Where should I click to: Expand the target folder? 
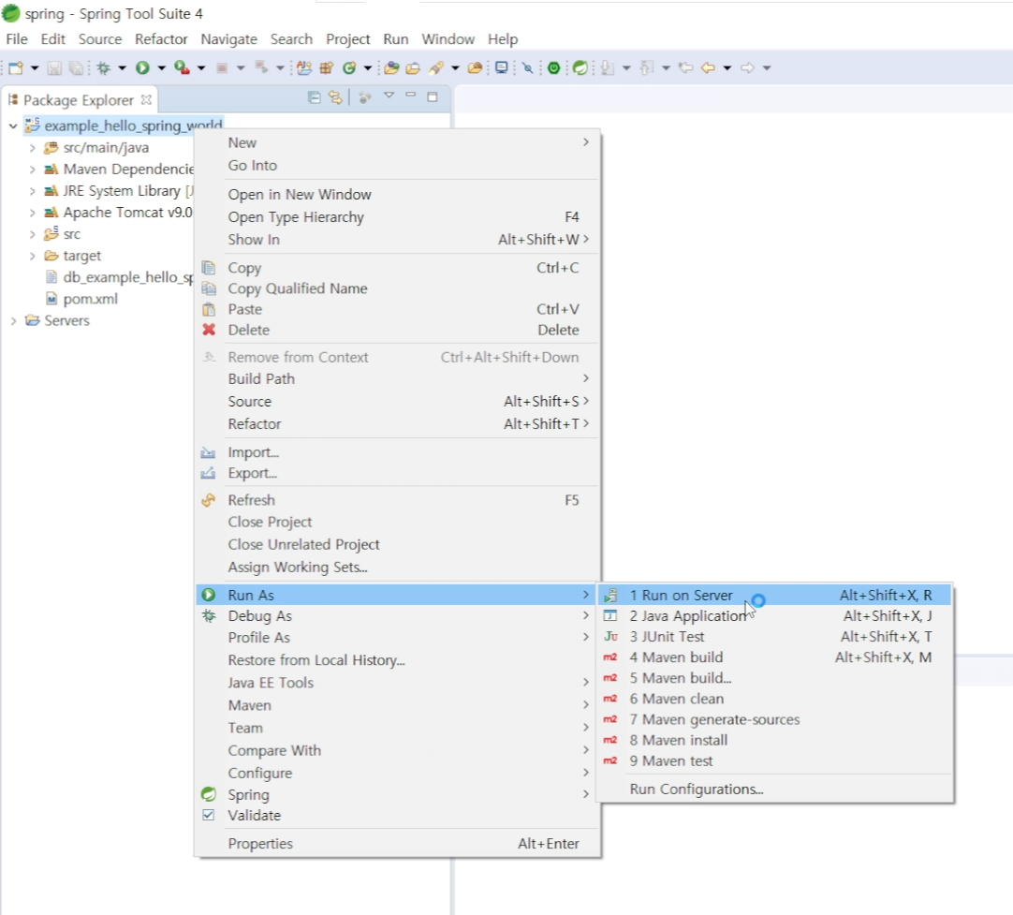33,256
